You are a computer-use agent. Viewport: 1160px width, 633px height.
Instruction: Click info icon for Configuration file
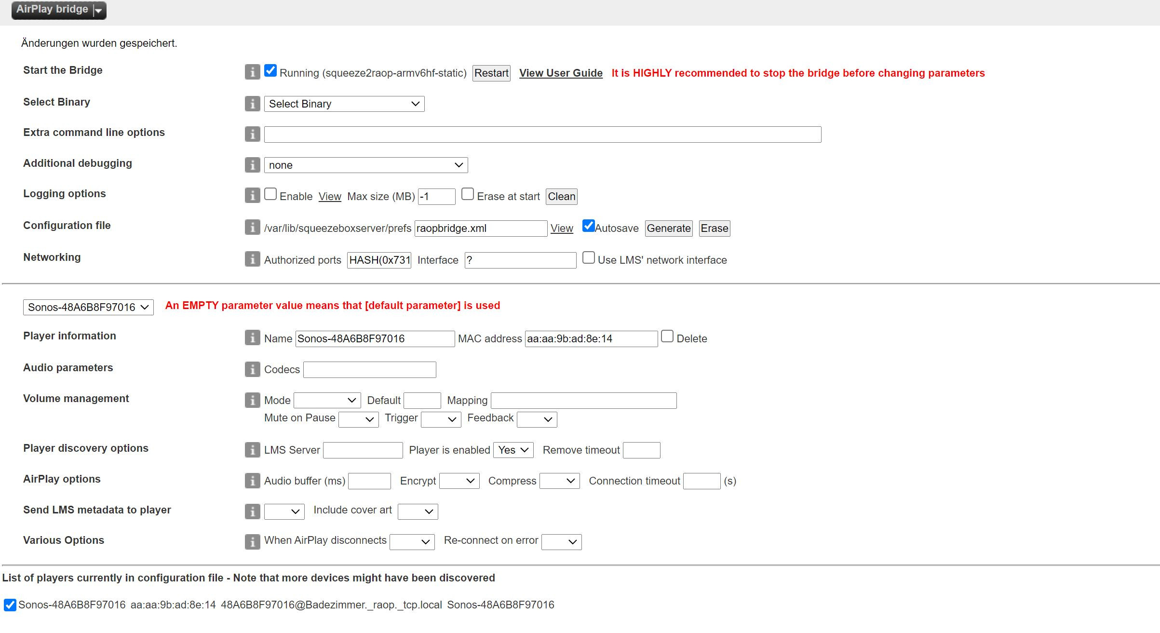pos(252,227)
